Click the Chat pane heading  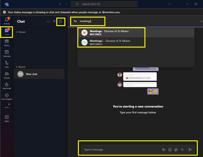[21, 22]
